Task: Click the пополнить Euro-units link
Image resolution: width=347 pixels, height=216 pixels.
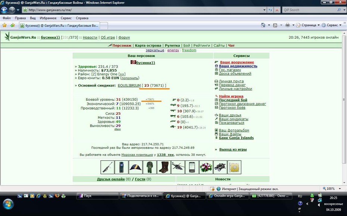Action: (130, 78)
